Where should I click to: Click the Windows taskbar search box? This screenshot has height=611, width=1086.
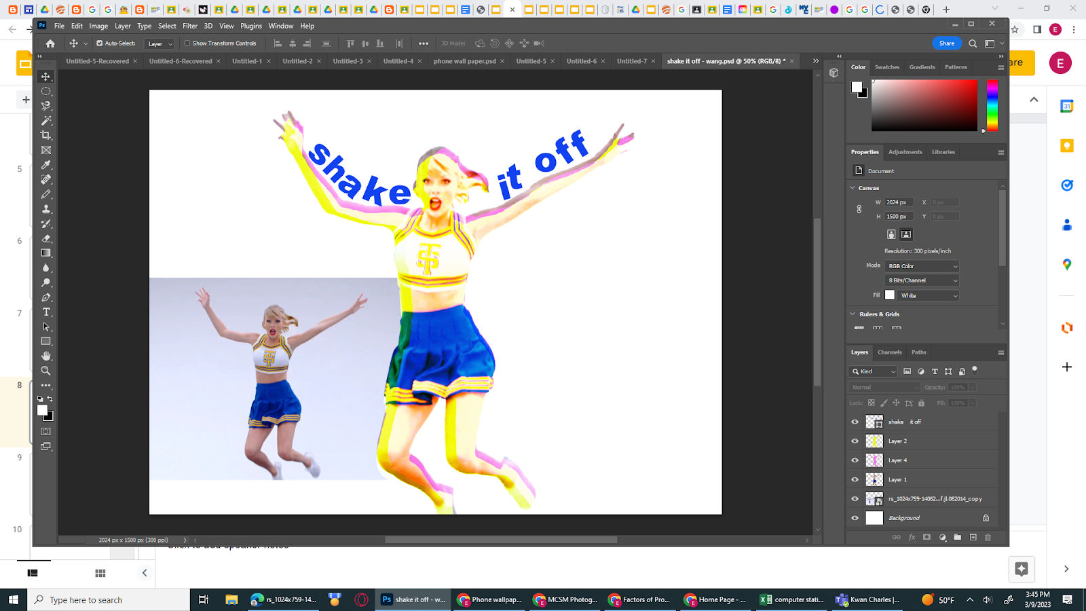109,600
